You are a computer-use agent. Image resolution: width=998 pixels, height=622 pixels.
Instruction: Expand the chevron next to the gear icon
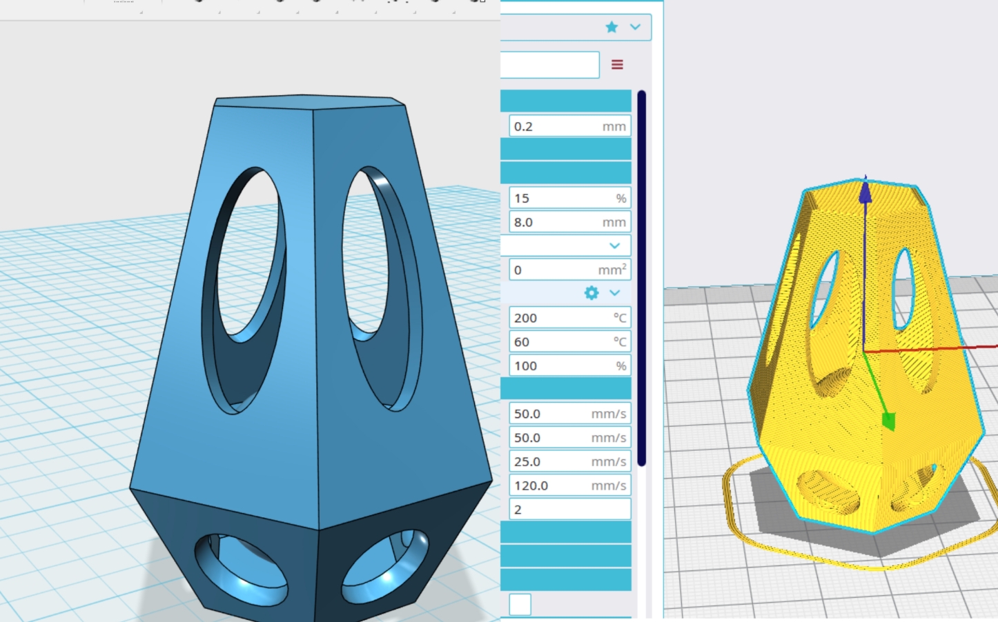pos(615,293)
